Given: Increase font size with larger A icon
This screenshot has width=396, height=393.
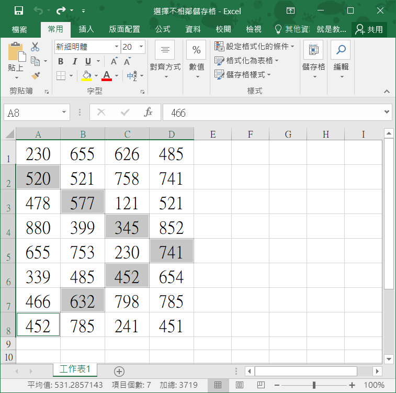Looking at the screenshot, I should click(114, 62).
